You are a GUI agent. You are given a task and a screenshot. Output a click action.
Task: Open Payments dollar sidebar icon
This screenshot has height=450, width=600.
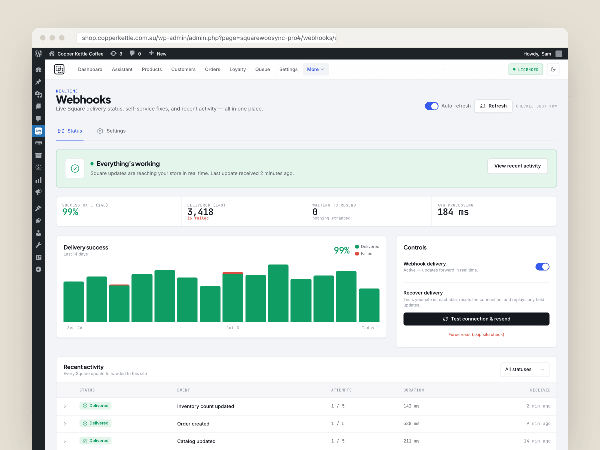point(38,168)
